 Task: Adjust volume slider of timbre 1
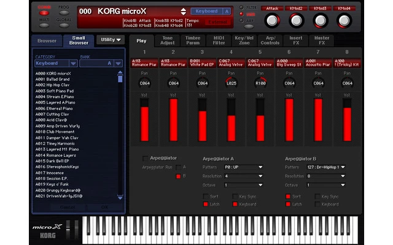144,120
